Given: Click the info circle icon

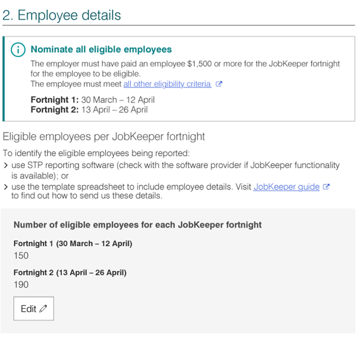Looking at the screenshot, I should [18, 50].
